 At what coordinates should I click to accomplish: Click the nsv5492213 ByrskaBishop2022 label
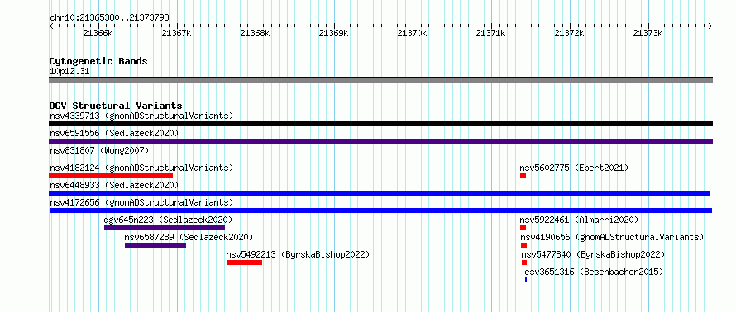pos(298,254)
